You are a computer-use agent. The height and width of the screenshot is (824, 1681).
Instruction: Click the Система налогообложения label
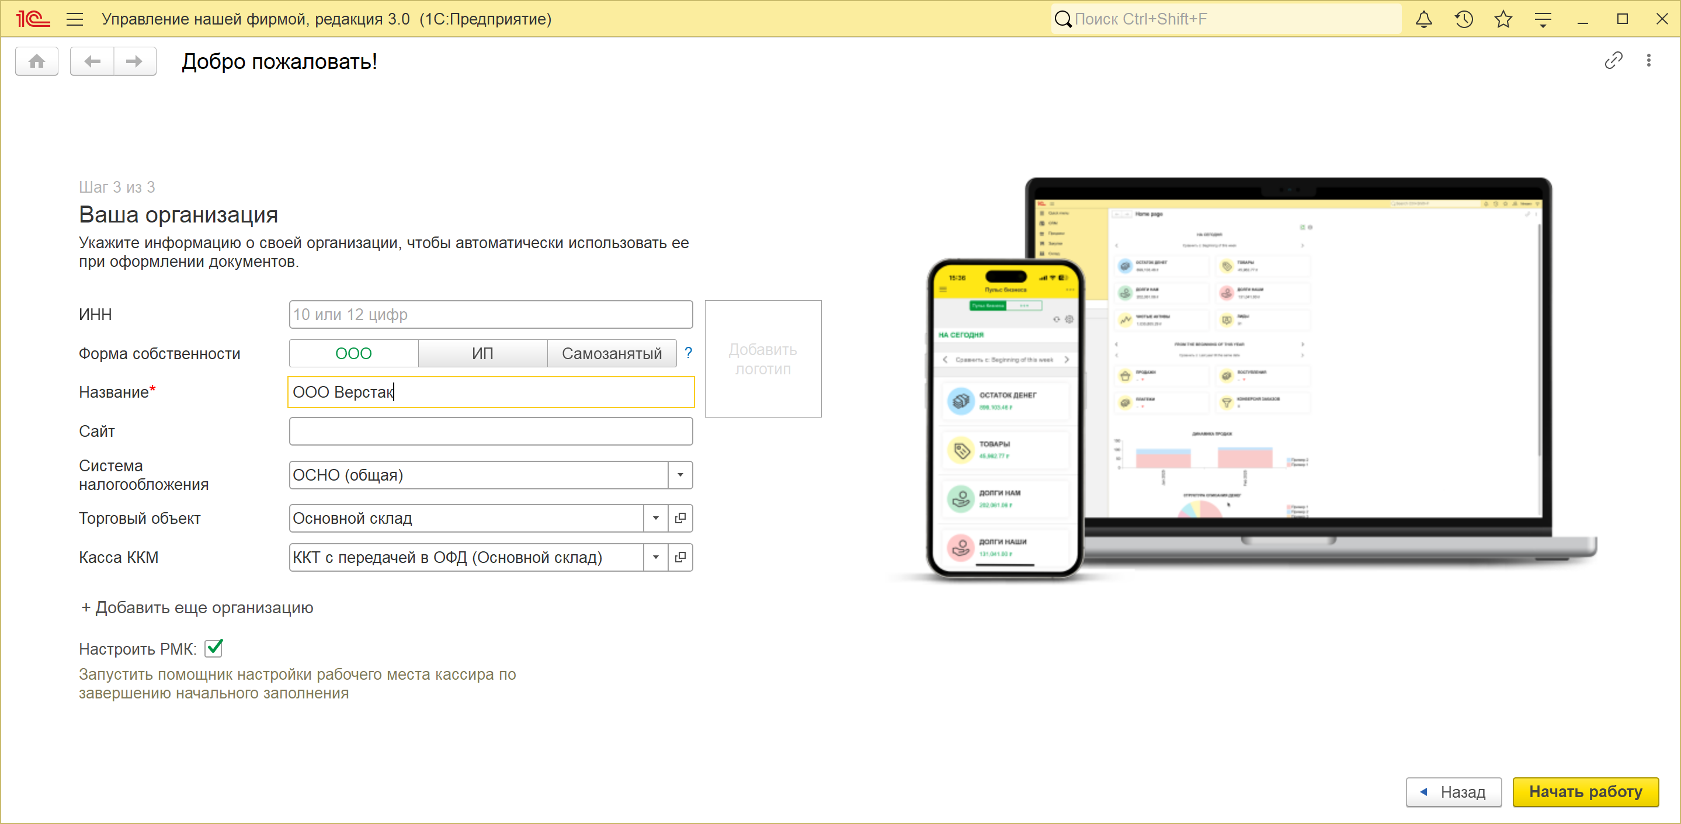tap(144, 475)
